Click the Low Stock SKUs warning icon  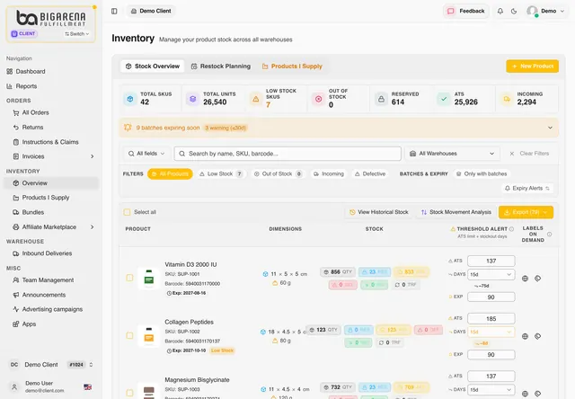[x=256, y=99]
